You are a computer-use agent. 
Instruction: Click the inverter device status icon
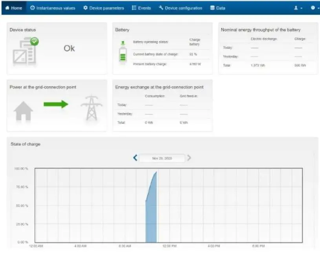pyautogui.click(x=24, y=52)
